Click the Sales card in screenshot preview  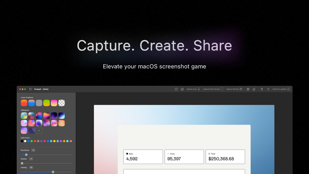coord(143,157)
